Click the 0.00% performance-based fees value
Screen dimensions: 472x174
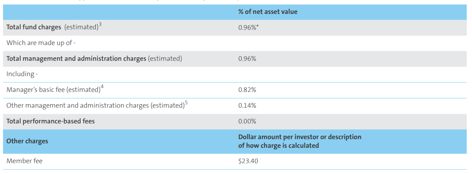(247, 121)
